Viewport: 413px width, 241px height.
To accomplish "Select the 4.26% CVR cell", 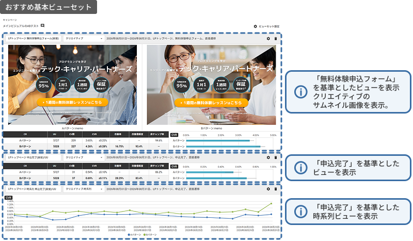I will [x=89, y=146].
